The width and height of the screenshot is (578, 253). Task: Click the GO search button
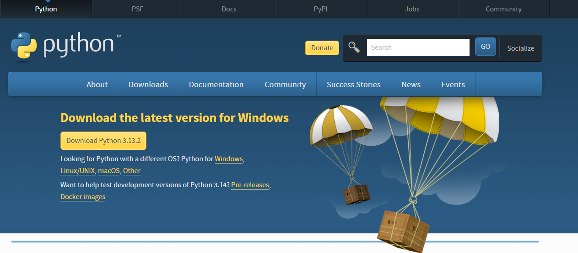pyautogui.click(x=486, y=47)
